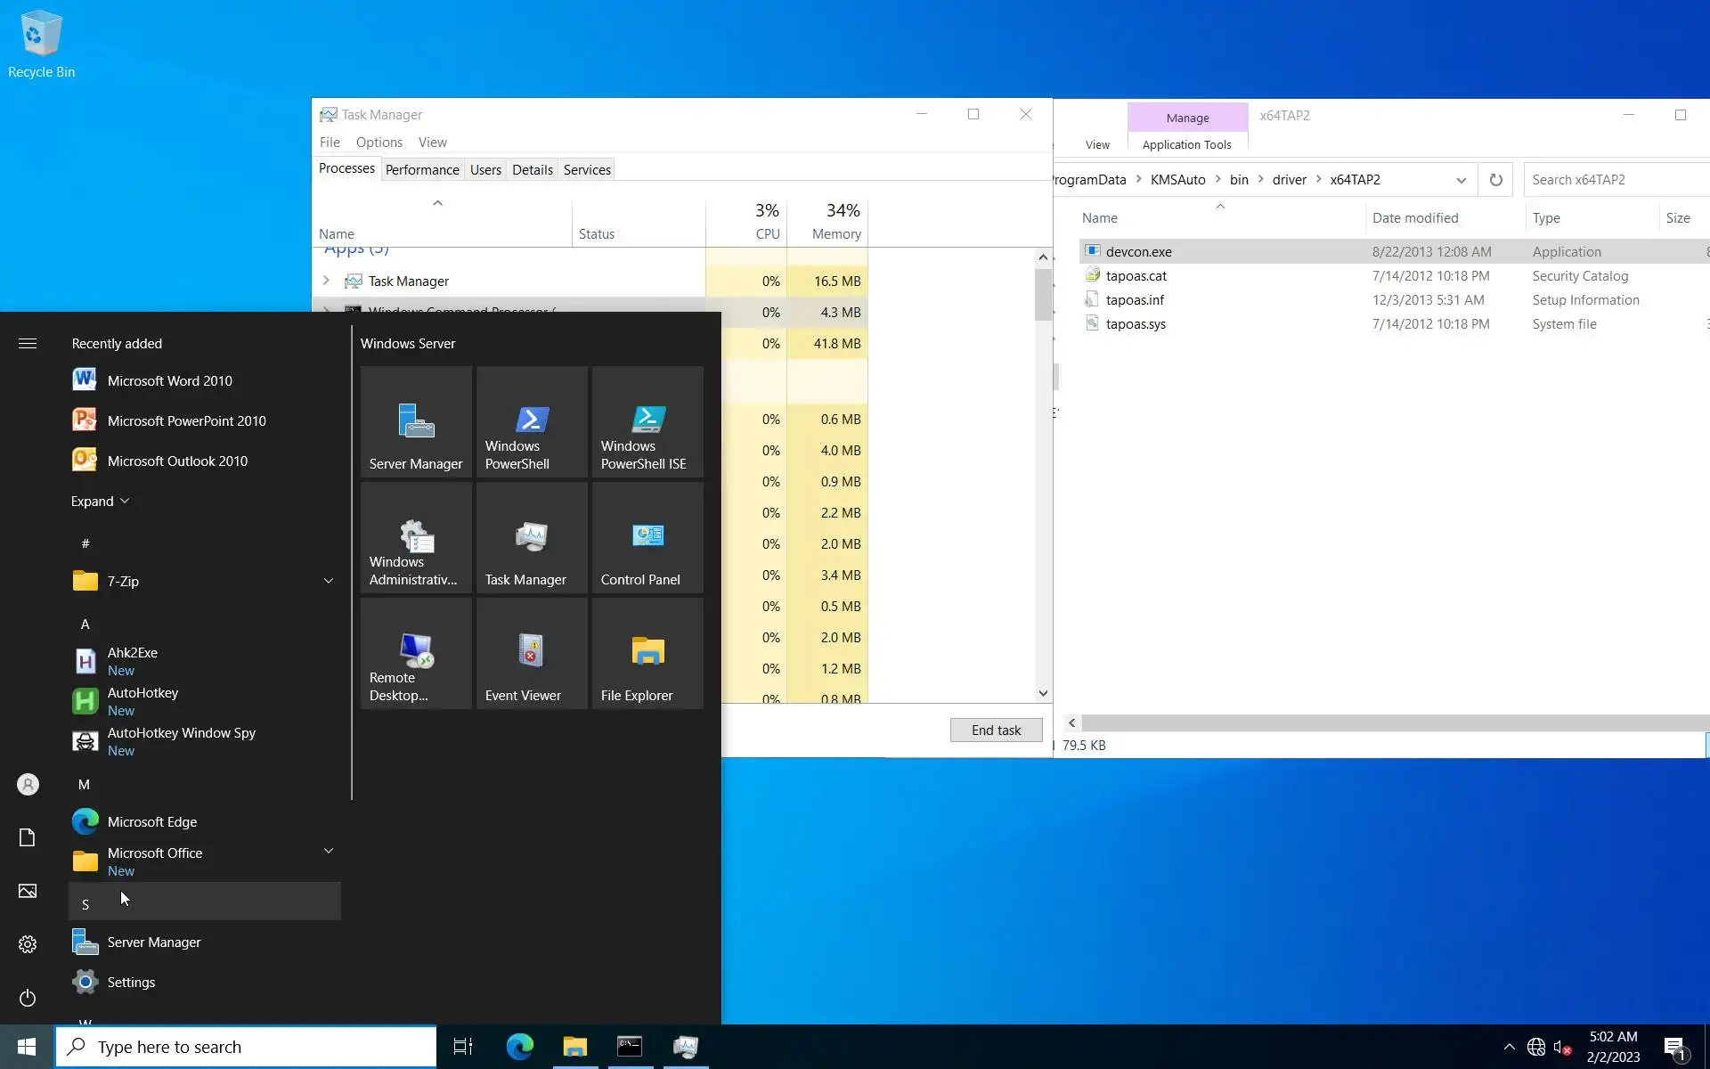Open Control Panel tile
This screenshot has width=1710, height=1069.
(x=647, y=538)
